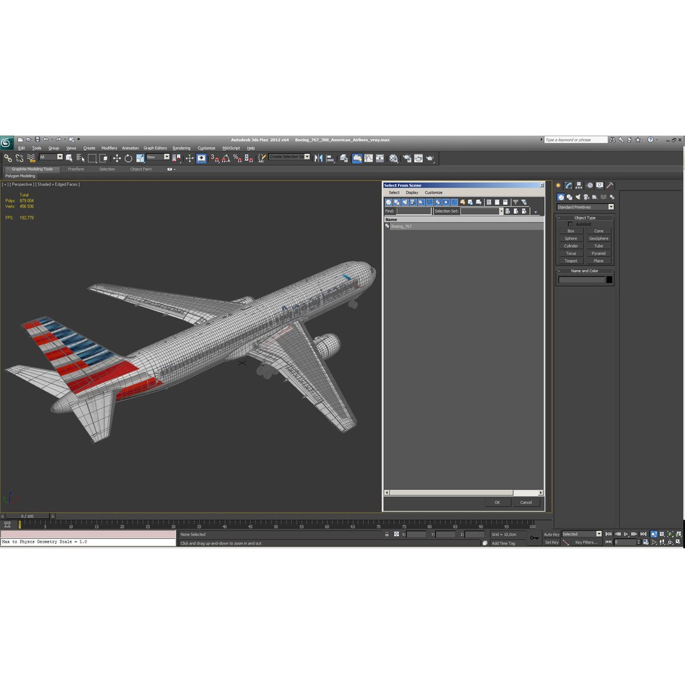
Task: Toggle the Auto Key button
Action: 551,534
